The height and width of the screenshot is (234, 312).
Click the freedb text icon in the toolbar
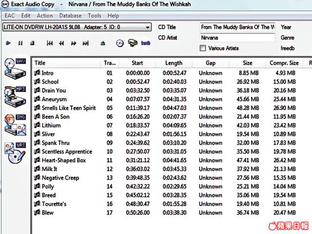click(x=145, y=43)
